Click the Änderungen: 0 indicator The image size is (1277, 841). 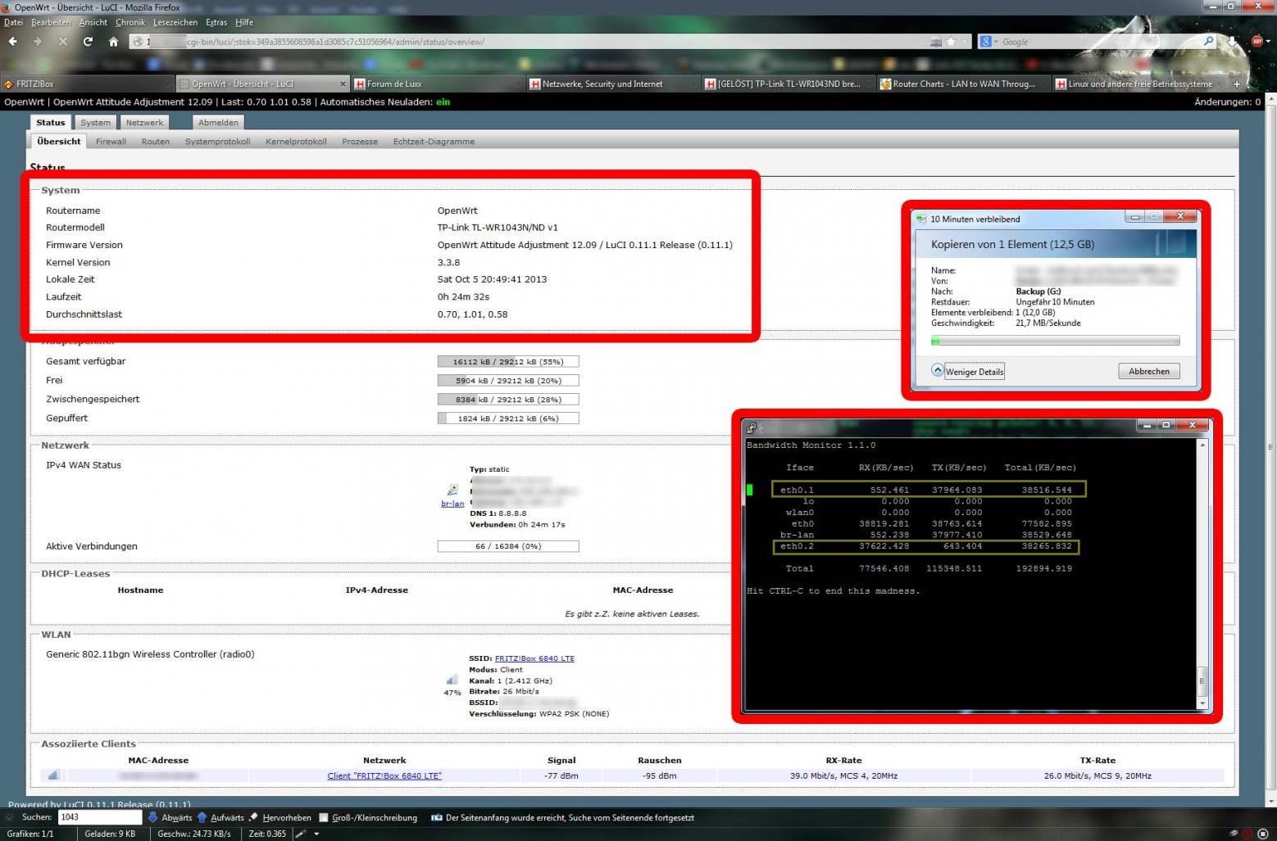click(1228, 102)
